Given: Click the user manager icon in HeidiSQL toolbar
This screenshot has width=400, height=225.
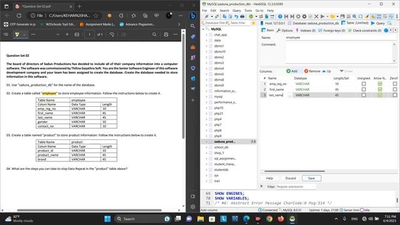Looking at the screenshot, I should pos(261,17).
